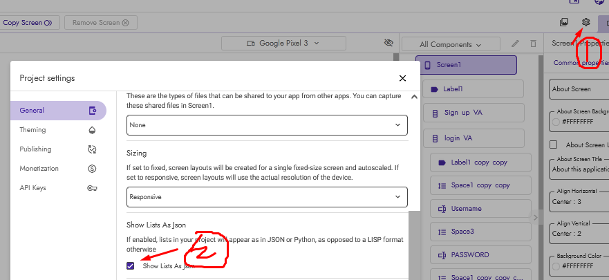The height and width of the screenshot is (280, 609).
Task: Click the Monetization dollar icon
Action: coord(92,169)
